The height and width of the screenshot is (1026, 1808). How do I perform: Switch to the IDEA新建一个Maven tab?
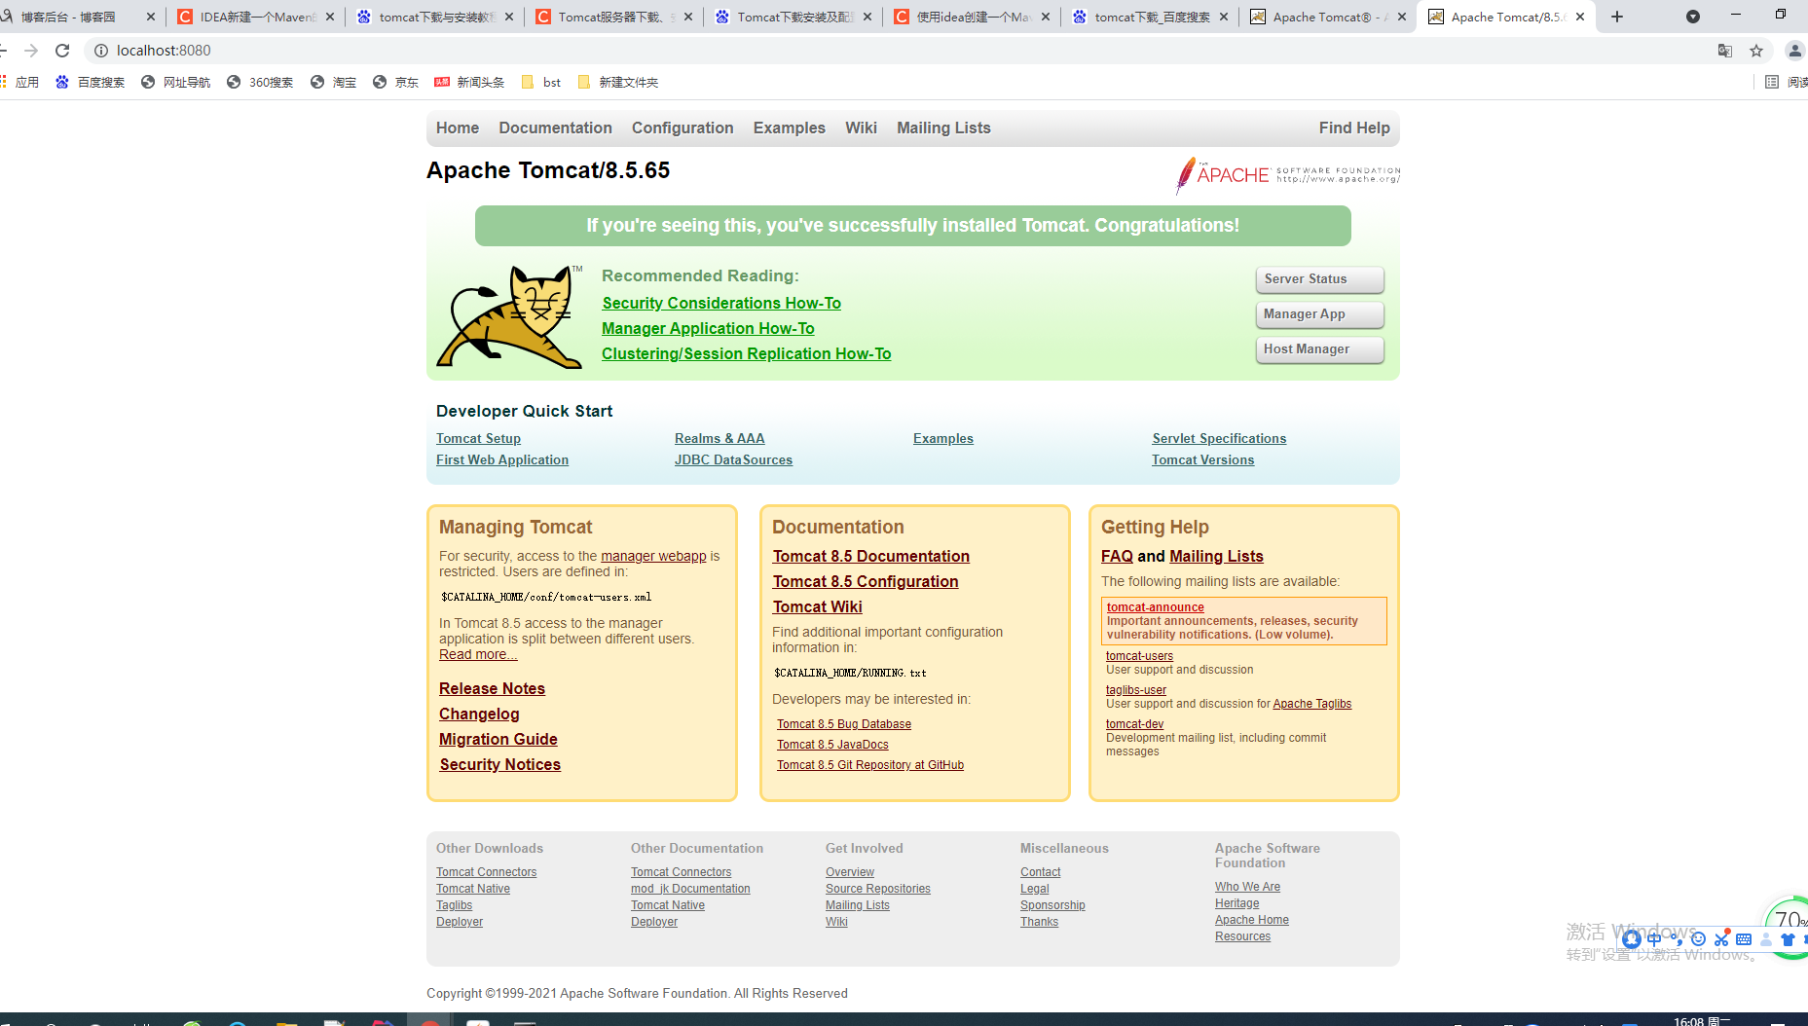click(x=257, y=17)
